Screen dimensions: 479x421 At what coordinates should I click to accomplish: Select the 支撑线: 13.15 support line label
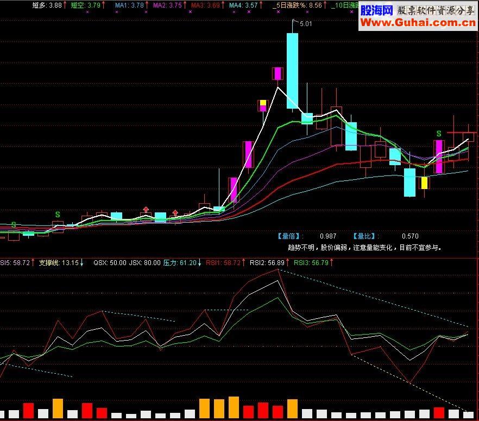(x=59, y=263)
